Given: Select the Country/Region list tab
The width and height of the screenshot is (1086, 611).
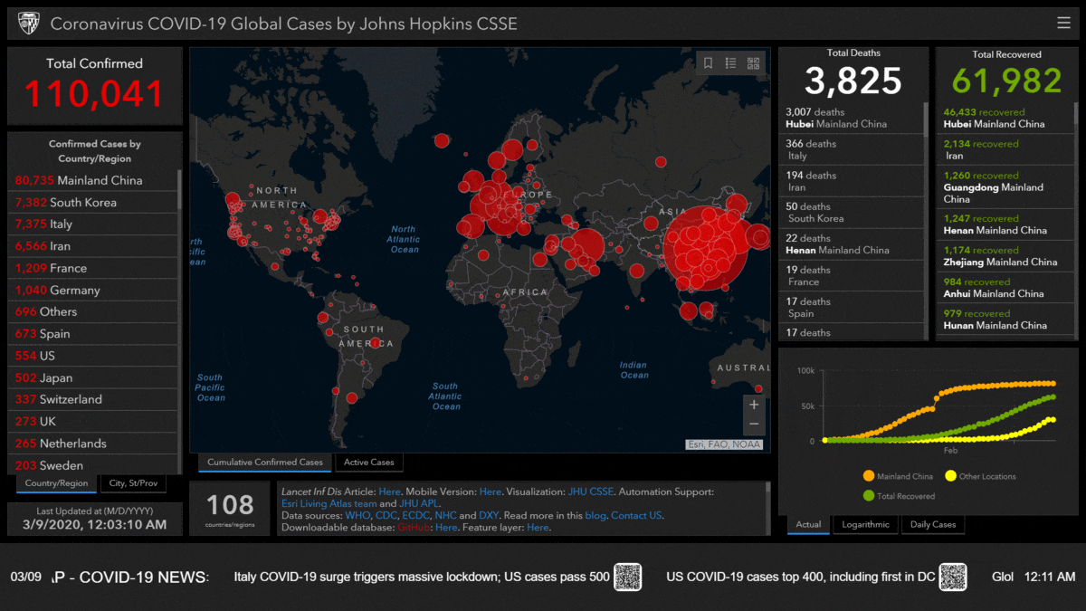Looking at the screenshot, I should click(56, 483).
